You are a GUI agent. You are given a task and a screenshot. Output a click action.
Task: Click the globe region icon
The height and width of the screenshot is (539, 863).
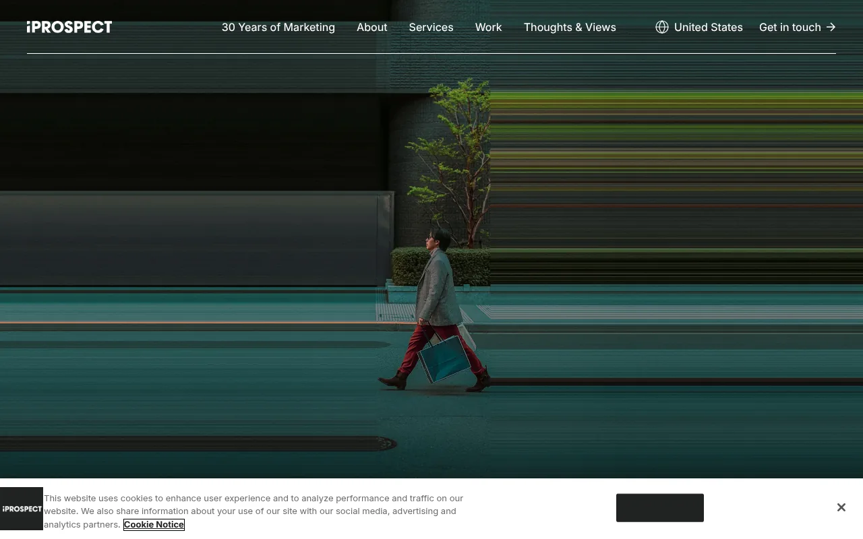[x=662, y=27]
